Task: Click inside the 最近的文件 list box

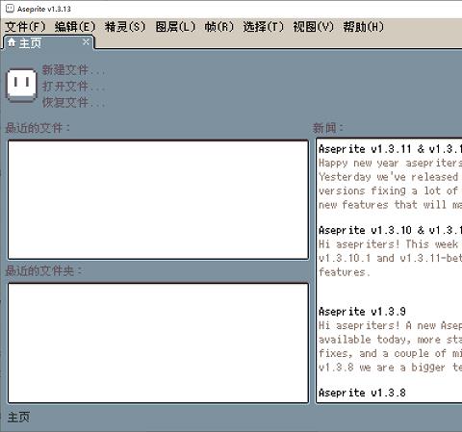Action: [158, 199]
